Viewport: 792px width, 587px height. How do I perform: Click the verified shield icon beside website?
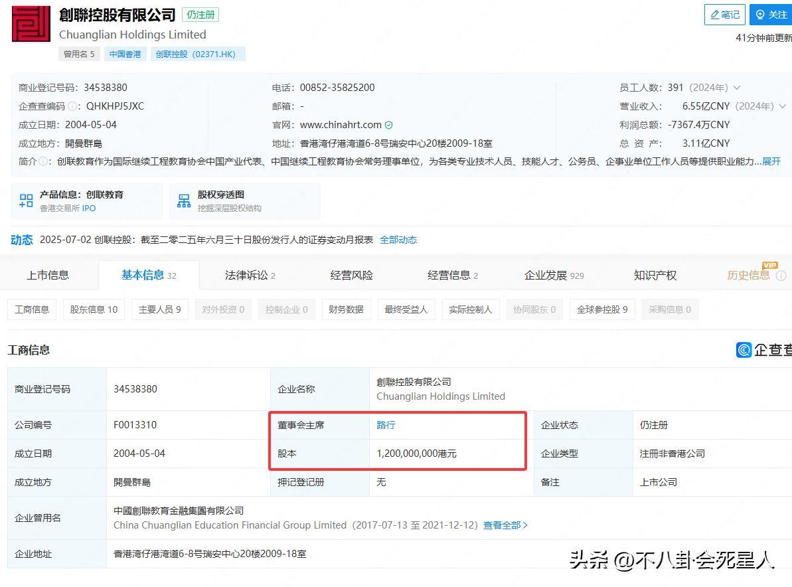pyautogui.click(x=389, y=125)
